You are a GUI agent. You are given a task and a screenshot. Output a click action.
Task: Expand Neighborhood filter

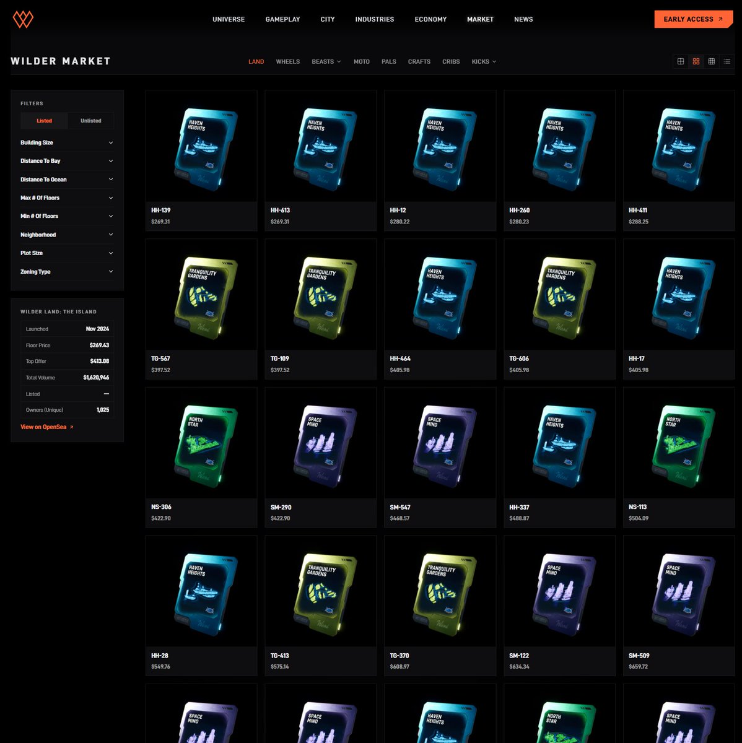(x=67, y=235)
